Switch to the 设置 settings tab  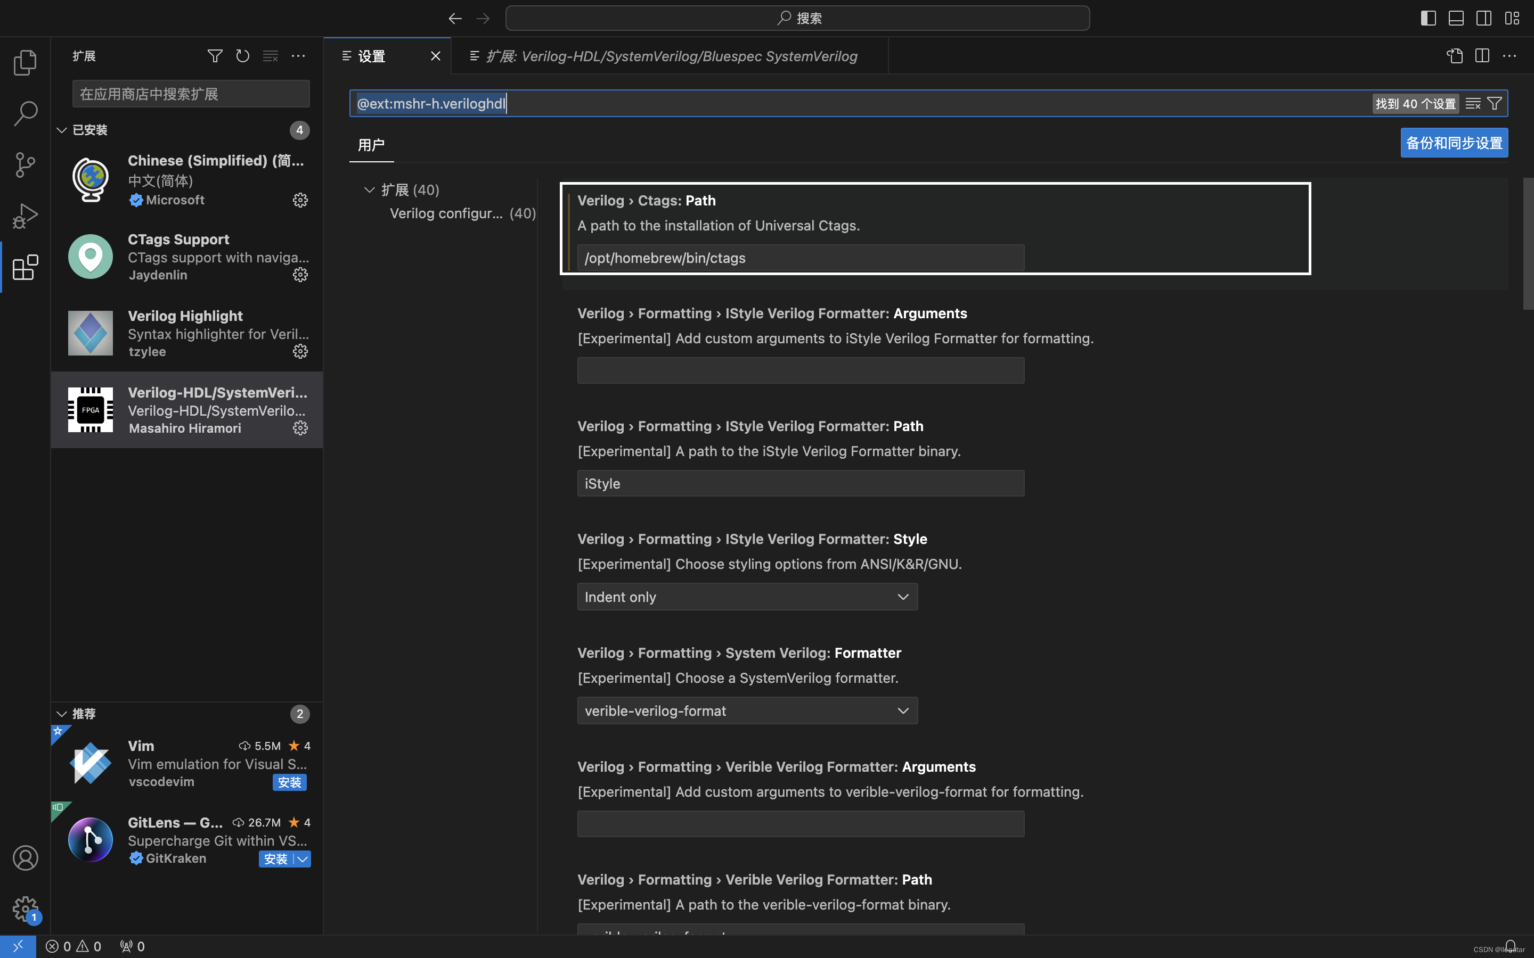372,56
